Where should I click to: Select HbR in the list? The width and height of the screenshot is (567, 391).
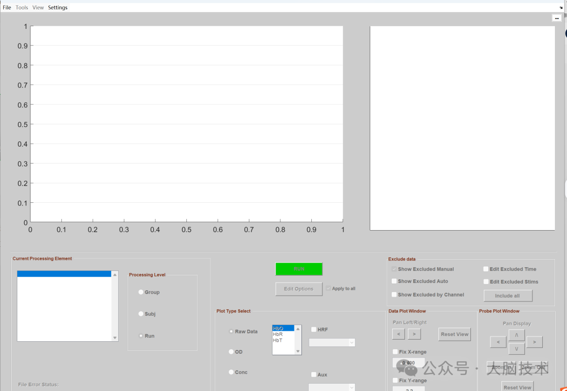283,334
